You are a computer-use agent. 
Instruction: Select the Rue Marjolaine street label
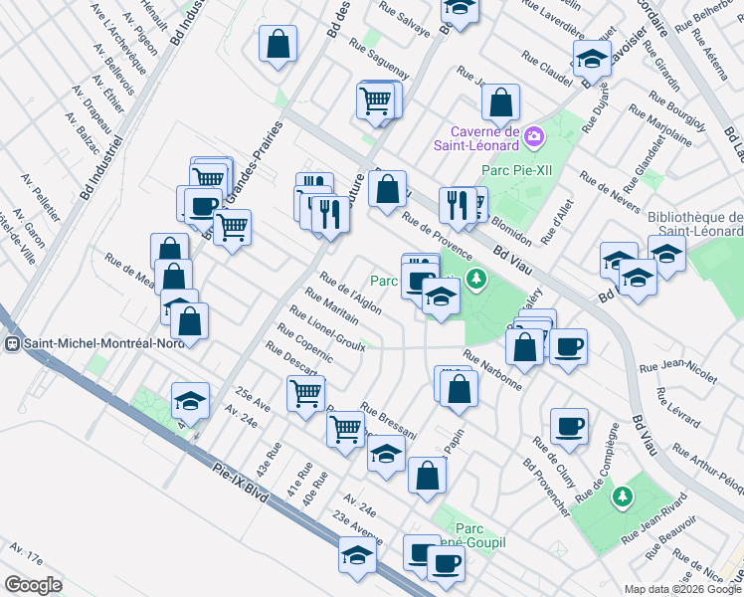click(660, 125)
